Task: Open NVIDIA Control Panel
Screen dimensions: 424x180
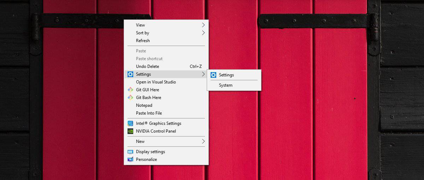Action: pyautogui.click(x=166, y=131)
